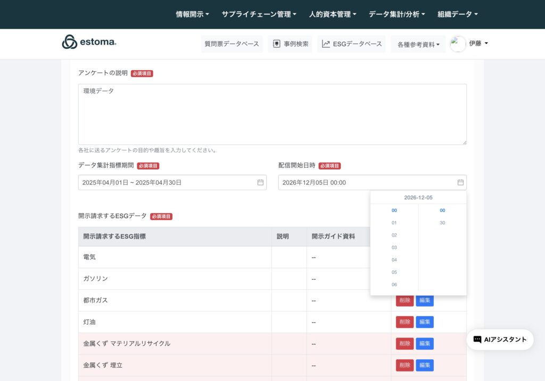Image resolution: width=545 pixels, height=381 pixels.
Task: Open the 人的資本管理 menu
Action: [x=333, y=14]
